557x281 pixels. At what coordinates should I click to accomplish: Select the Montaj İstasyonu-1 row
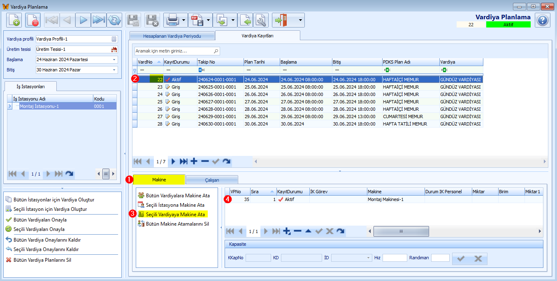click(x=39, y=106)
